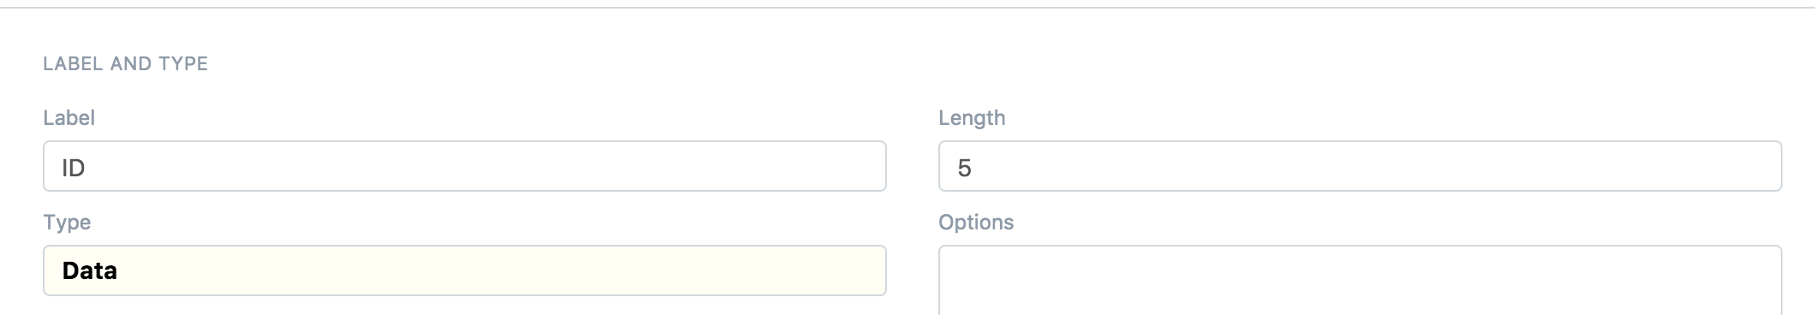Click the center of yellow Type field
Screen dimensions: 1815x315
(464, 270)
